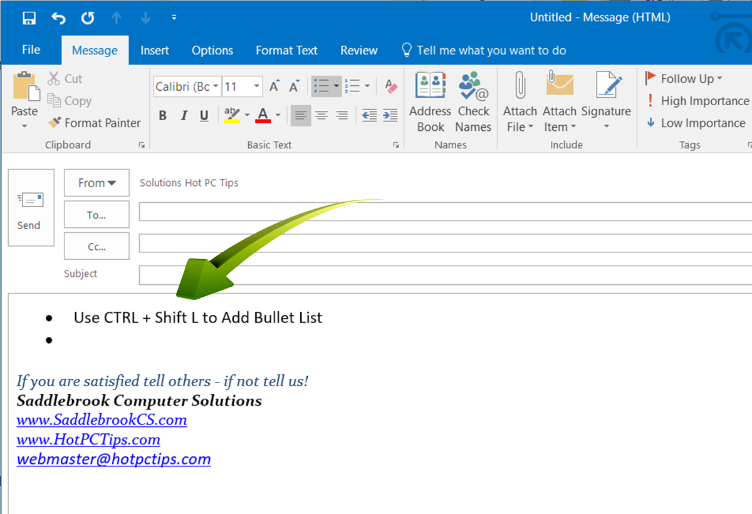Open the Address Book

(x=431, y=101)
